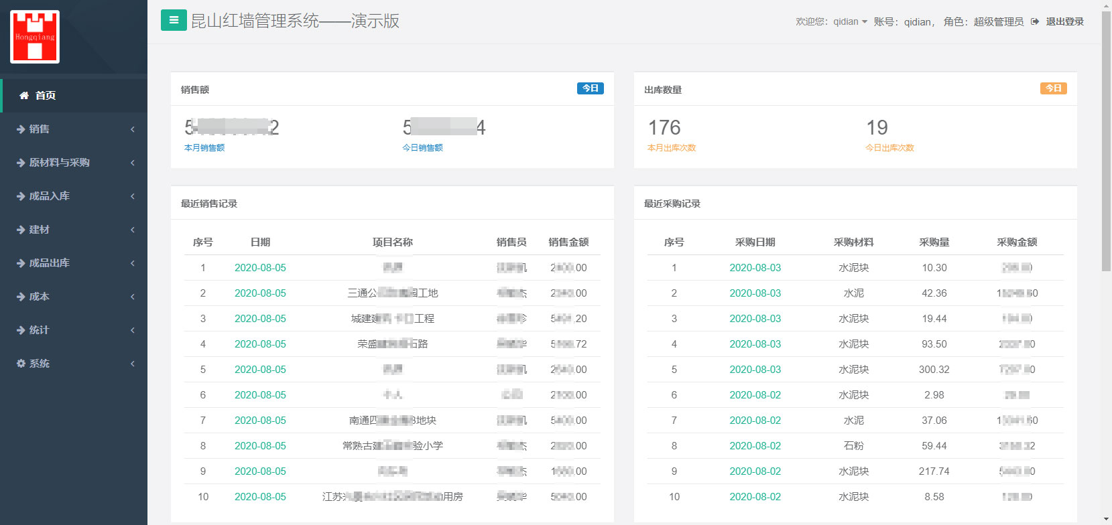
Task: Click the arrow icon beside 统计
Action: click(x=21, y=330)
